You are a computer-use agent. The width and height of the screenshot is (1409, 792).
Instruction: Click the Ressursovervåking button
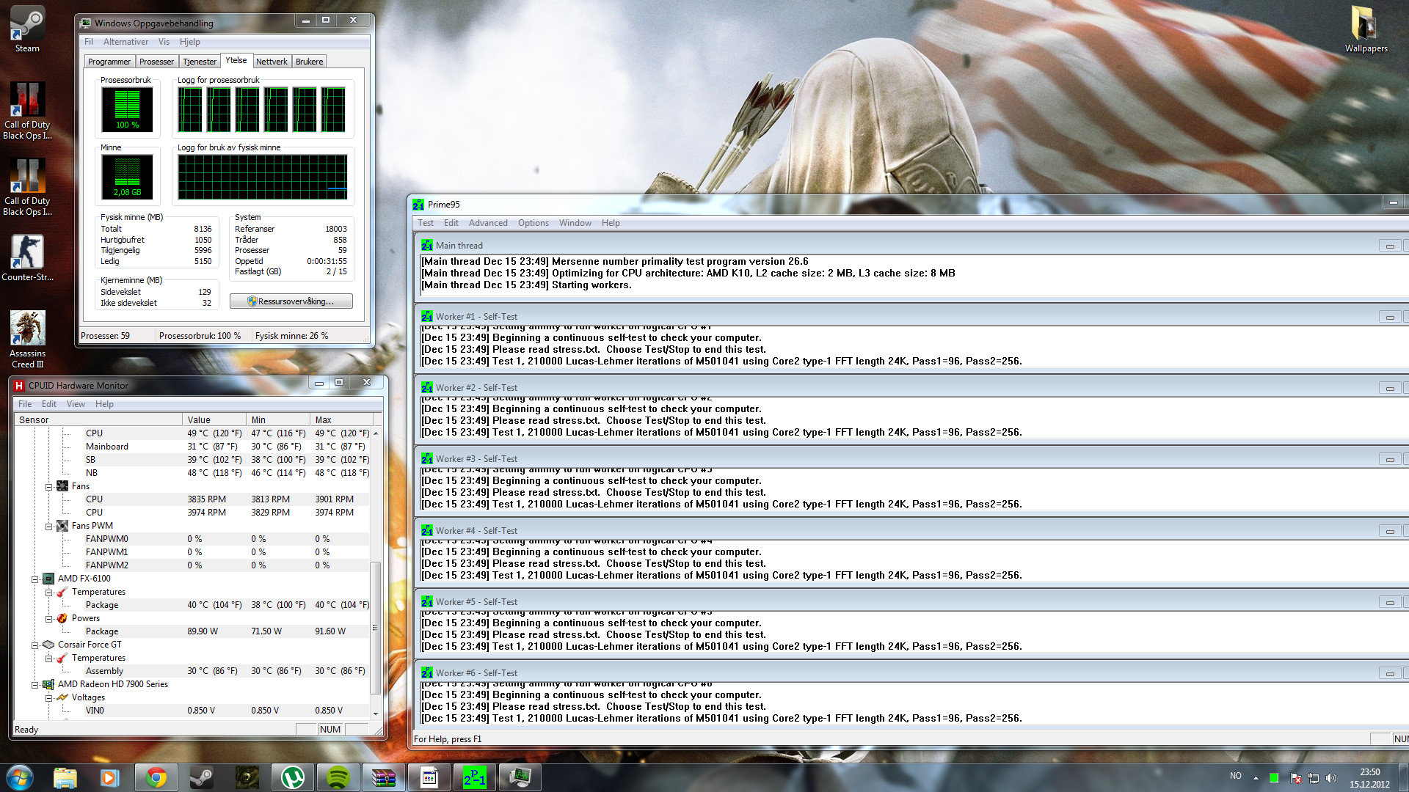click(291, 301)
